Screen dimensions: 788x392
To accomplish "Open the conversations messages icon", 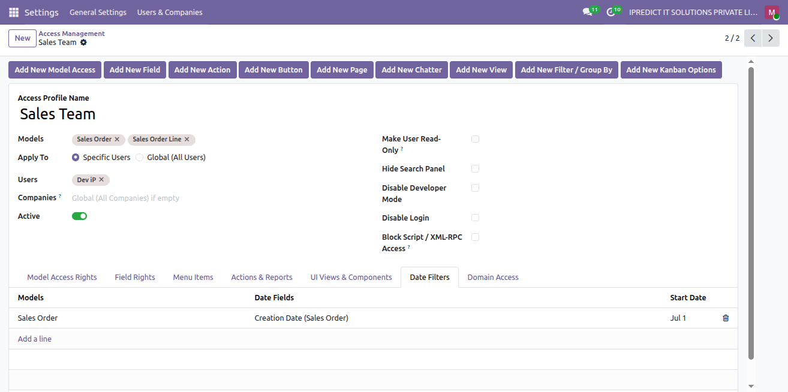I will coord(588,12).
